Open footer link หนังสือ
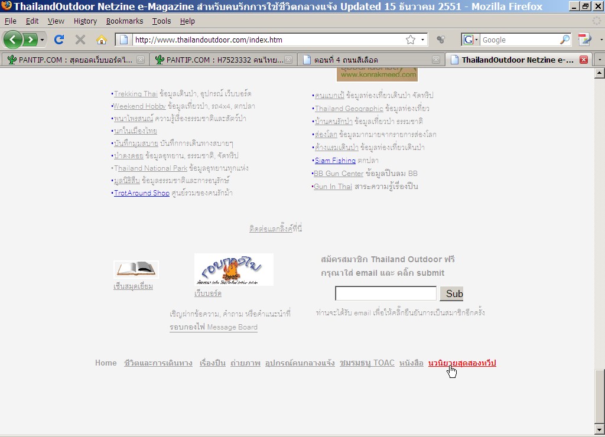 click(x=411, y=363)
